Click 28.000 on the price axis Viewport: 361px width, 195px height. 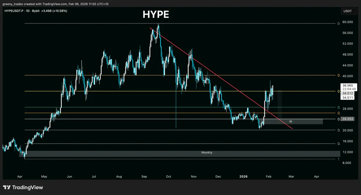point(348,109)
